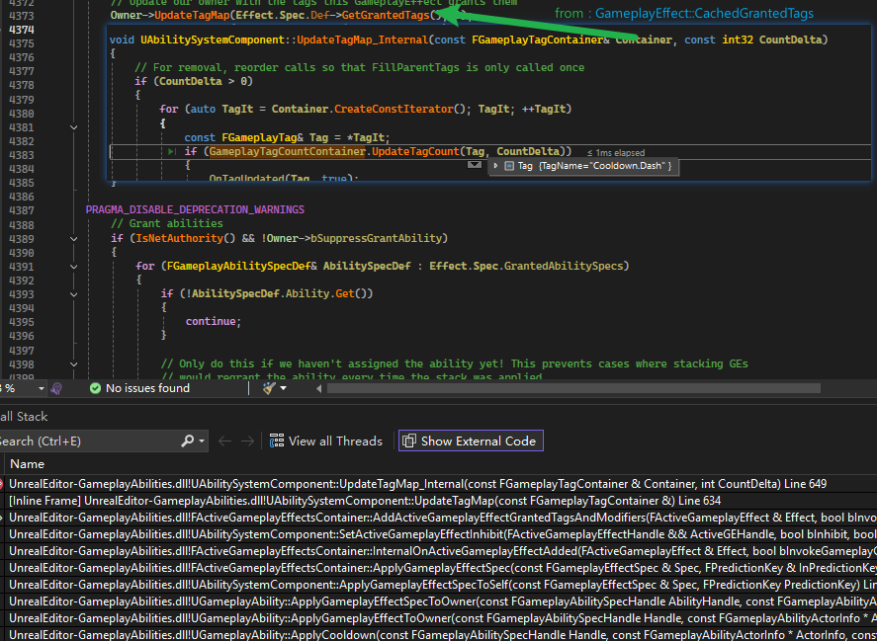Click UpdateTagMap_Internal in the function definition
The image size is (877, 641).
pos(363,40)
